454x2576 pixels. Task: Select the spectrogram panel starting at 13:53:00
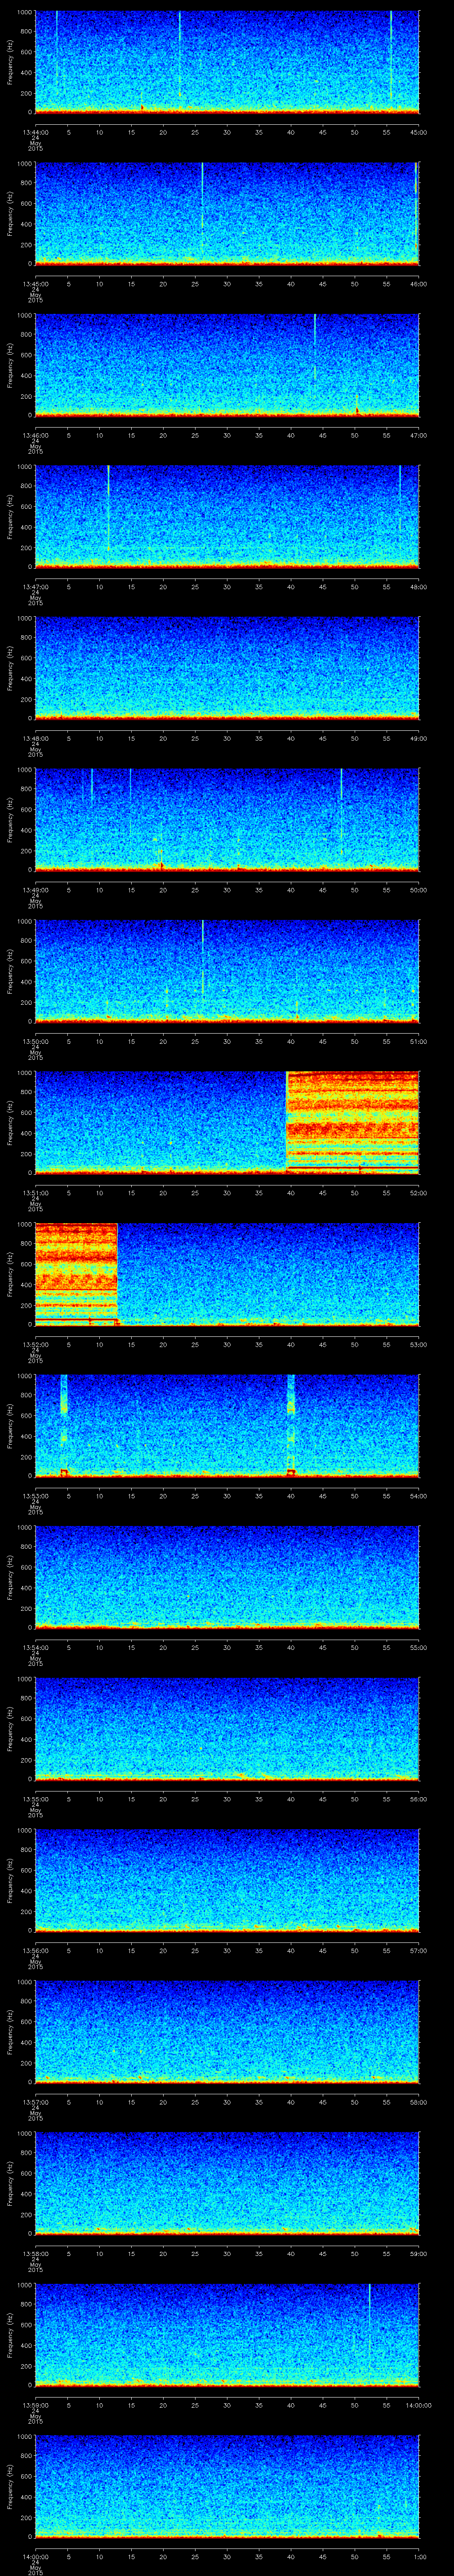pyautogui.click(x=227, y=1425)
